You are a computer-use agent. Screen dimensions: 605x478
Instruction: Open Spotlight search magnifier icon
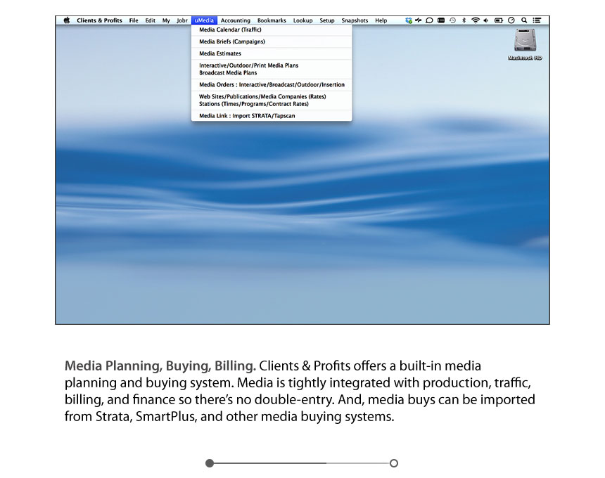[x=524, y=20]
